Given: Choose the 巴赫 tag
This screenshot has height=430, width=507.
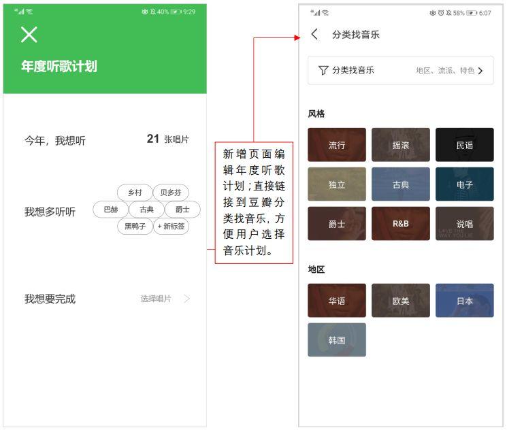Looking at the screenshot, I should click(110, 210).
